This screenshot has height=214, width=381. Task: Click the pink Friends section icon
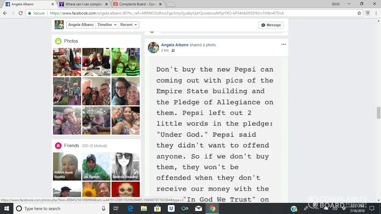click(x=58, y=145)
